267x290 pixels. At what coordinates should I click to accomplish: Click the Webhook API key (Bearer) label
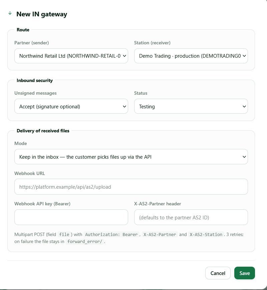coord(42,204)
